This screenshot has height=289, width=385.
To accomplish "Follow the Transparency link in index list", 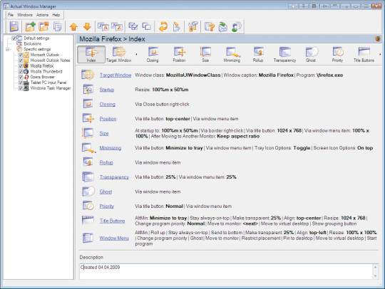I will click(114, 177).
